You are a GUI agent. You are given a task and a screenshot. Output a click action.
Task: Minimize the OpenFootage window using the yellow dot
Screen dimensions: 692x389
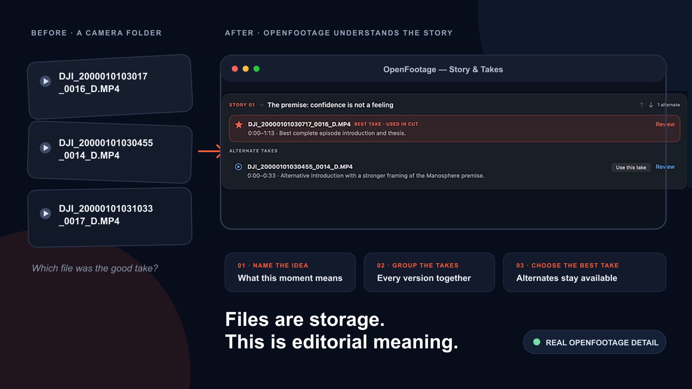(246, 69)
